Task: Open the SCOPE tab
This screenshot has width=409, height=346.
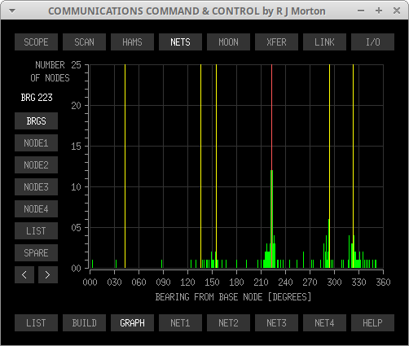Action: pyautogui.click(x=36, y=42)
